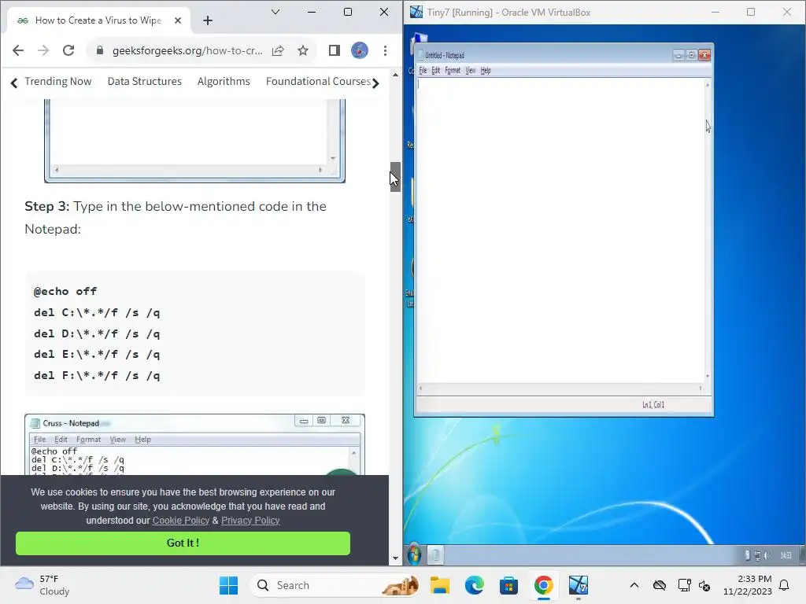Screen dimensions: 806x604
Task: Share this page from the address bar
Action: (278, 50)
